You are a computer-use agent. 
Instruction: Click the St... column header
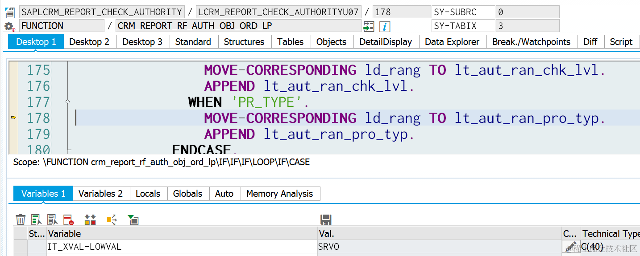[37, 234]
